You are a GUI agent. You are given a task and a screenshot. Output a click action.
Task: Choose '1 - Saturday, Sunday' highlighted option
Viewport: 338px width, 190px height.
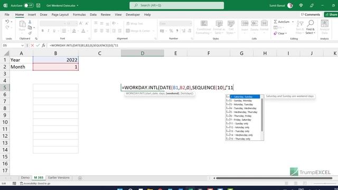click(243, 97)
